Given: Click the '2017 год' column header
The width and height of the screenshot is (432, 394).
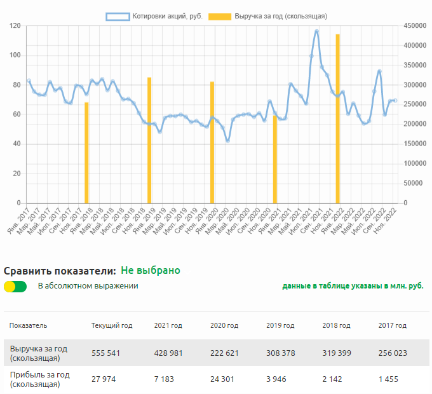Looking at the screenshot, I should click(x=392, y=325).
